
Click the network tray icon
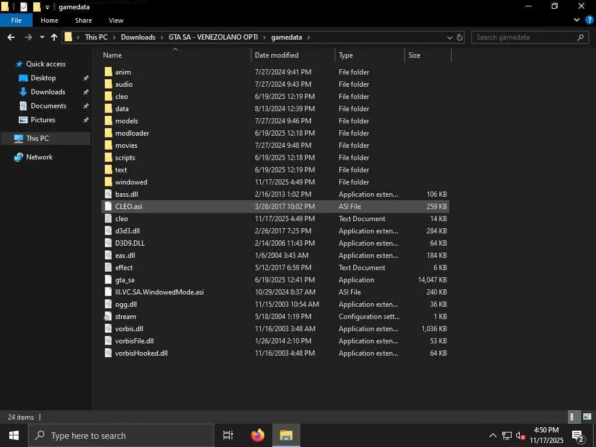tap(507, 435)
